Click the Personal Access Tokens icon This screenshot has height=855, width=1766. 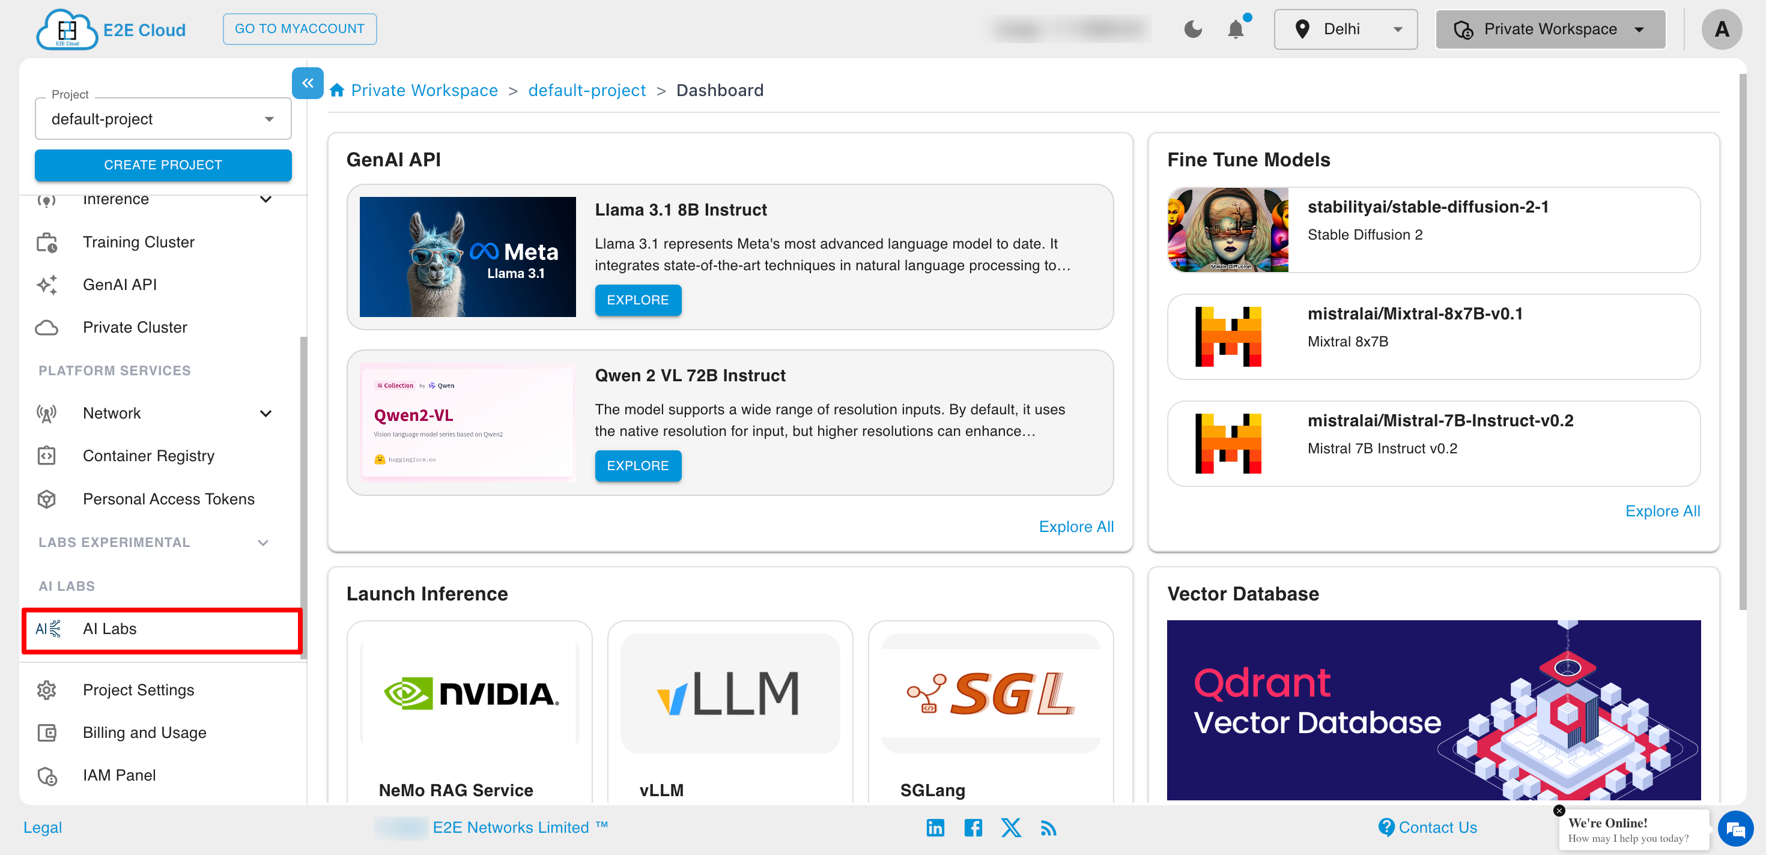point(47,499)
